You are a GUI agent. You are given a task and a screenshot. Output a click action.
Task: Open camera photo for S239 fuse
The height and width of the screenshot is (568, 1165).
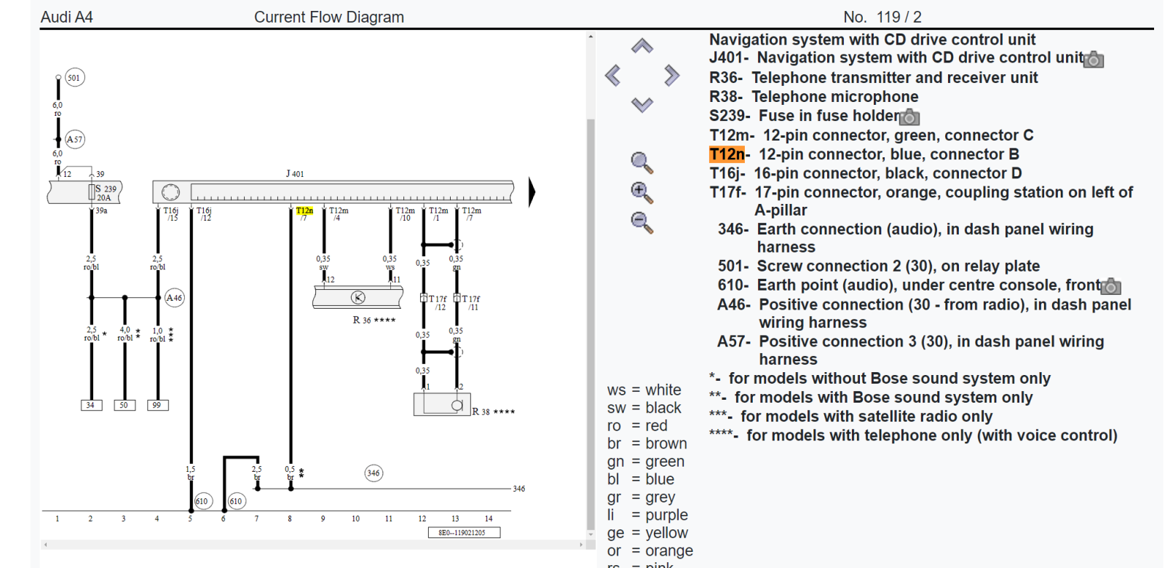[909, 117]
